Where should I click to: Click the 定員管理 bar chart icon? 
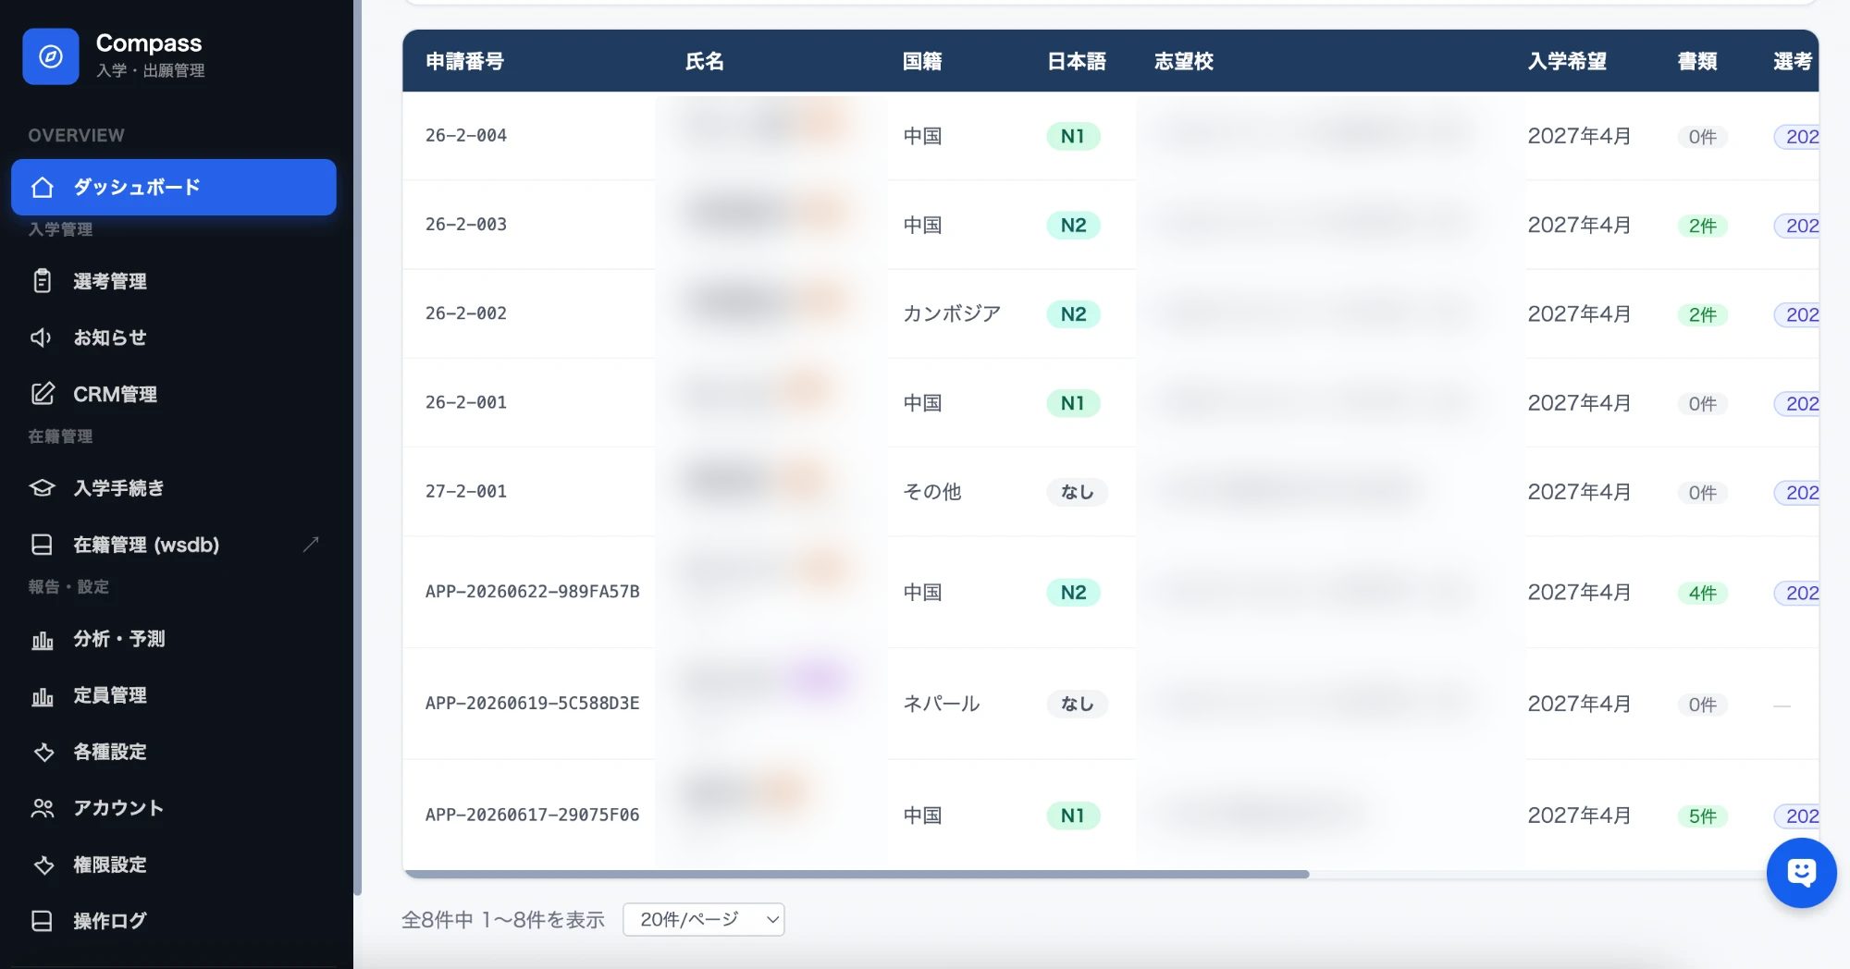point(43,695)
